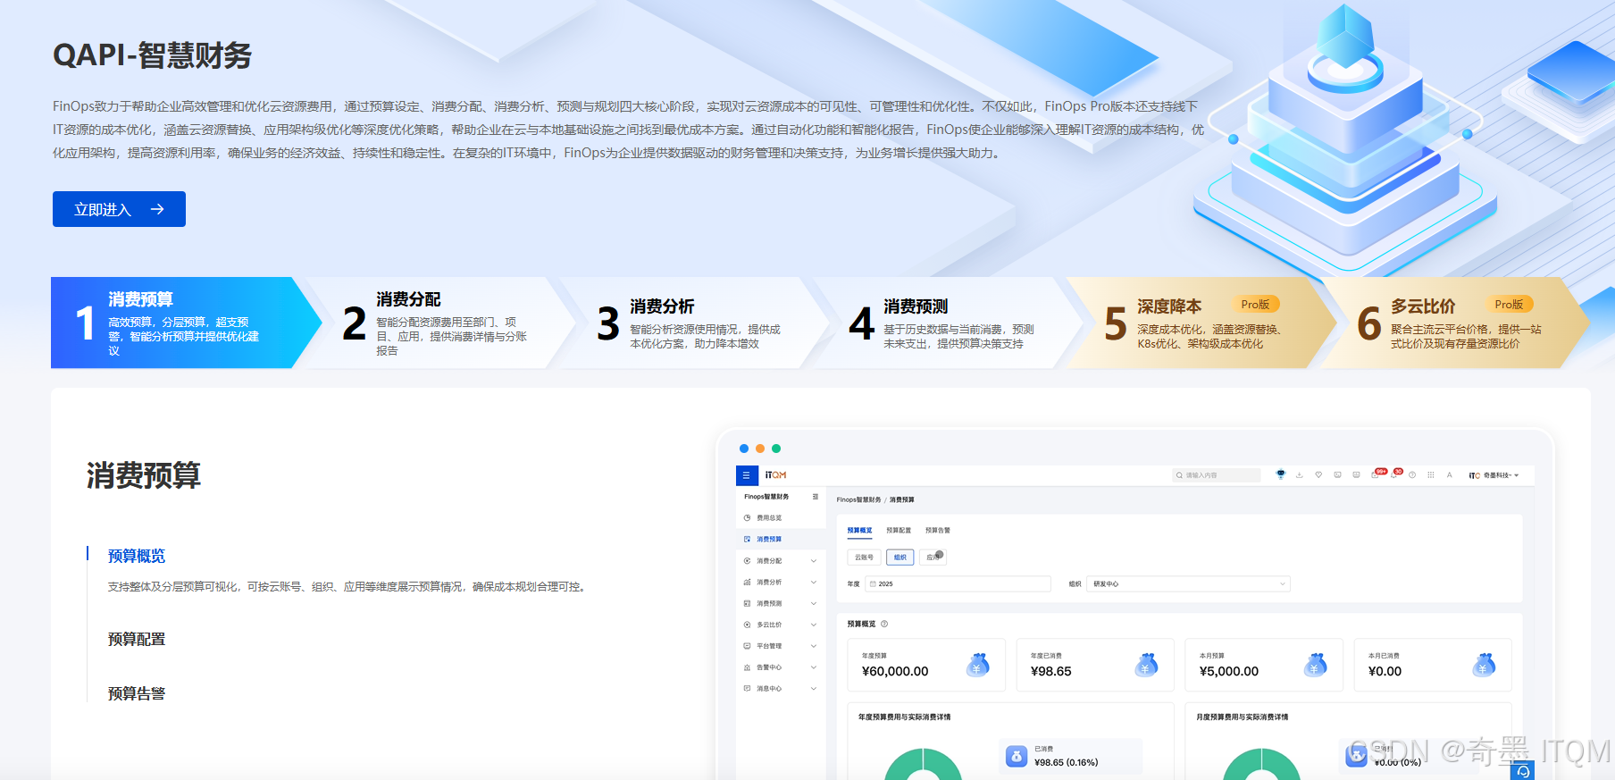Select 组织 dimension option

(900, 558)
